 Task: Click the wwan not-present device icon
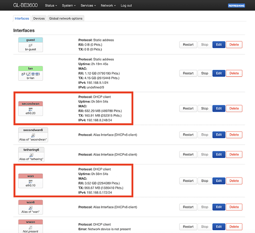30,227
